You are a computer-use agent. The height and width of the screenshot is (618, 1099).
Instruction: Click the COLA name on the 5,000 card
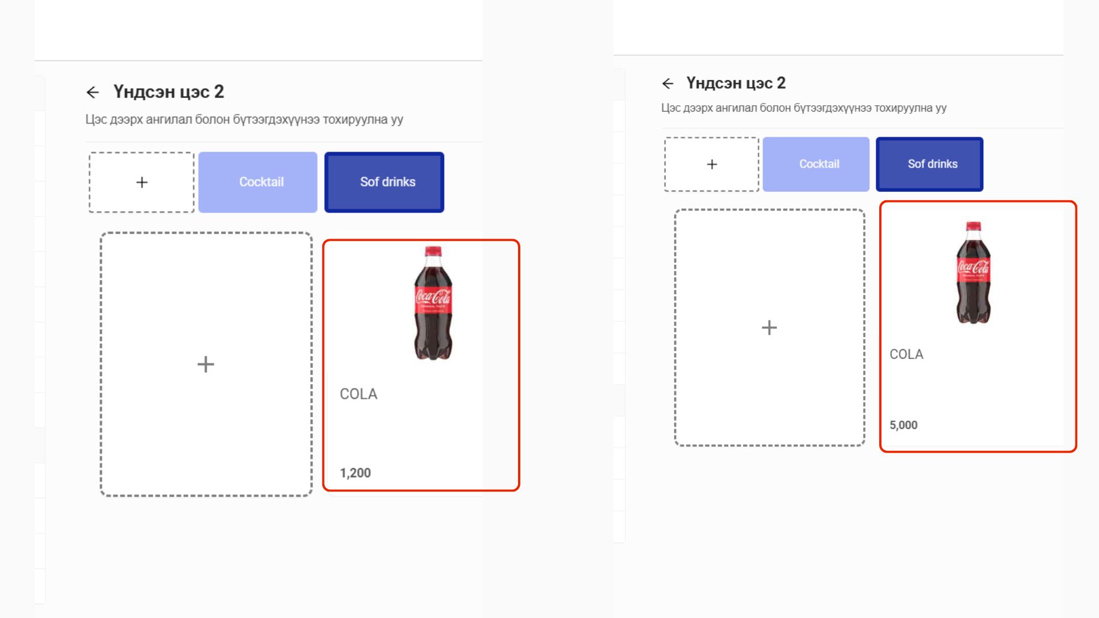pyautogui.click(x=906, y=354)
